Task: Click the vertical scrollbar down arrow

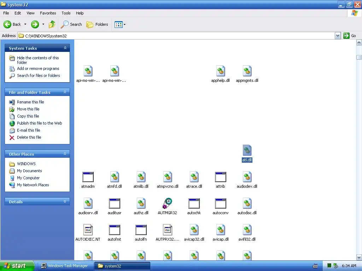Action: (359, 257)
